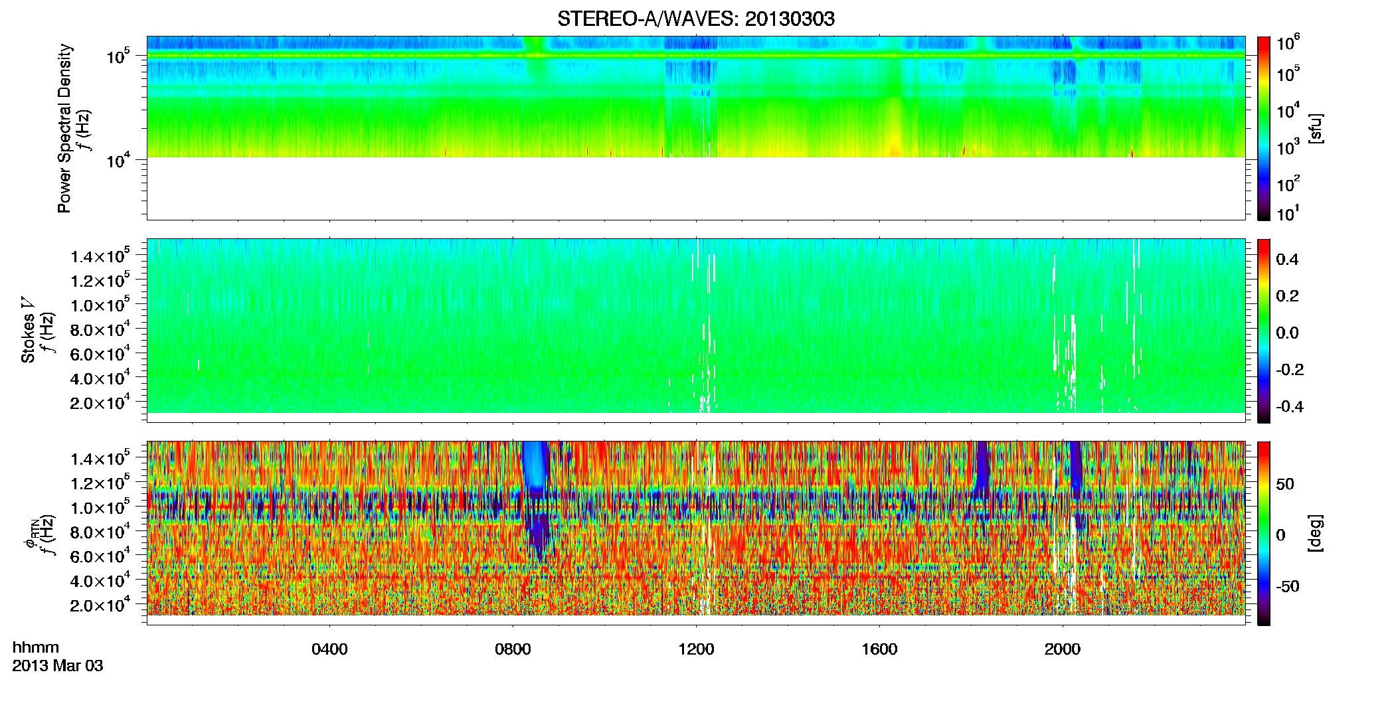Click the "1200" time axis label
The height and width of the screenshot is (717, 1392).
tap(696, 649)
